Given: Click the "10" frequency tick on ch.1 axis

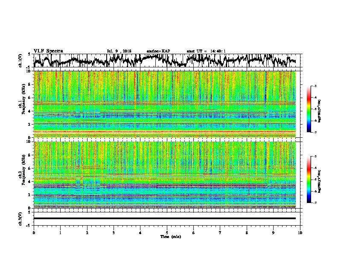Looking at the screenshot, I should coord(29,72).
